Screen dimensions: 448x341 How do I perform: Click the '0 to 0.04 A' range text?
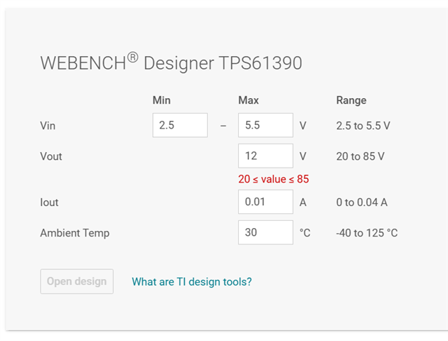click(361, 202)
